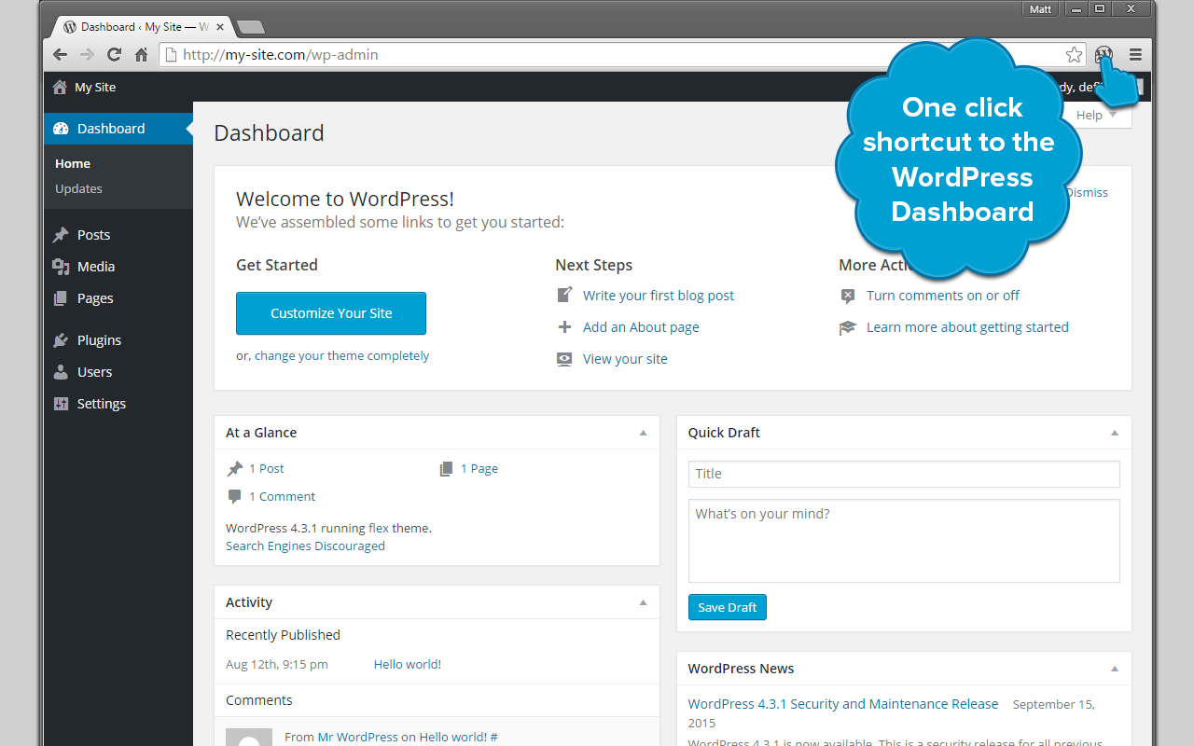Collapse the Activity panel
1194x746 pixels.
tap(643, 602)
